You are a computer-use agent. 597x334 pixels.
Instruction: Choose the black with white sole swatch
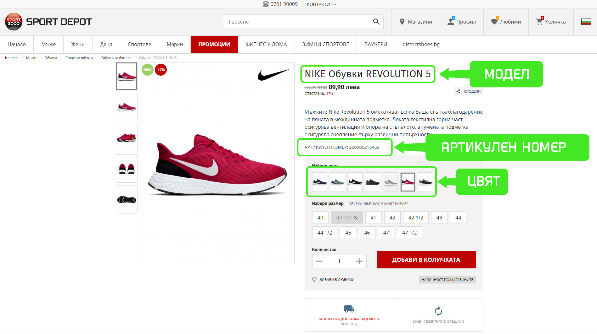pos(355,182)
